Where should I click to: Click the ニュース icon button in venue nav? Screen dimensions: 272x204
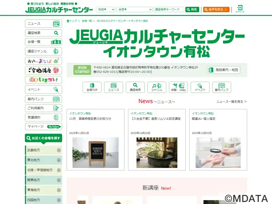point(114,87)
